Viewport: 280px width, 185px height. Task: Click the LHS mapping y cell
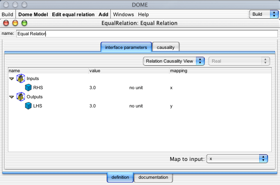(171, 106)
